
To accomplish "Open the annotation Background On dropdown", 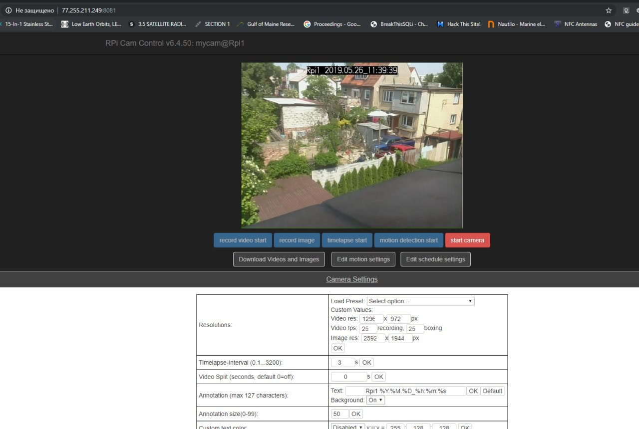I will pos(375,400).
